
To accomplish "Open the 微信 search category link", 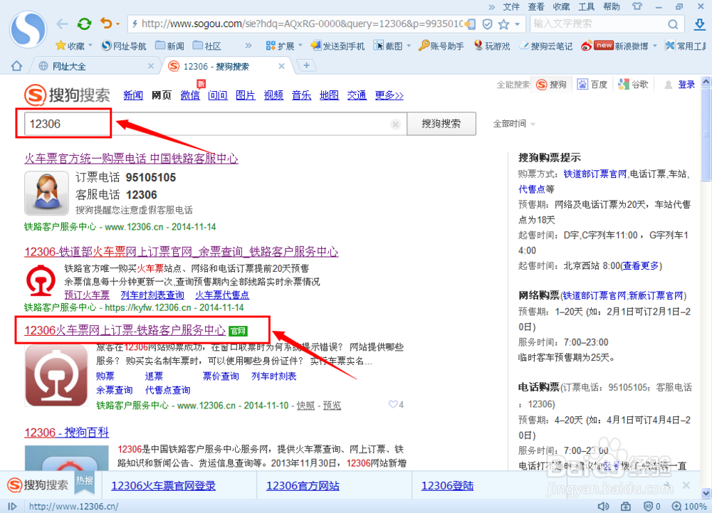I will click(x=190, y=95).
